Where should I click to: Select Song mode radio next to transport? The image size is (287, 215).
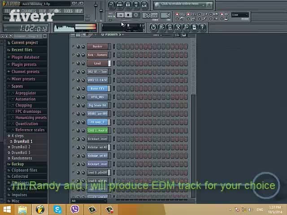[x=114, y=17]
